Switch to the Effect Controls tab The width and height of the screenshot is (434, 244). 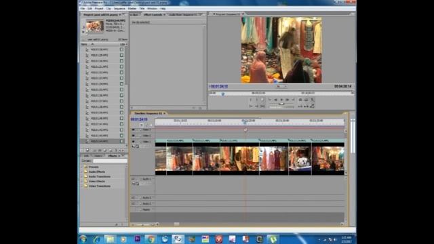point(153,15)
